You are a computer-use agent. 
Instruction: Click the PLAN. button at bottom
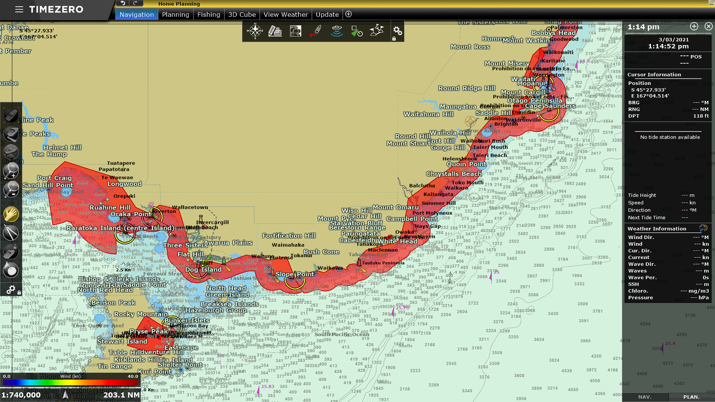(691, 397)
